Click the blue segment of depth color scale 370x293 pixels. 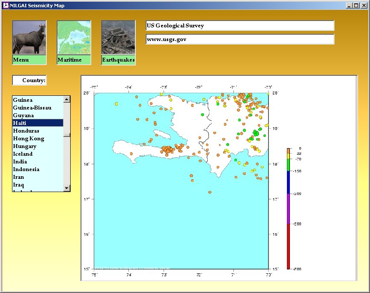tap(288, 182)
